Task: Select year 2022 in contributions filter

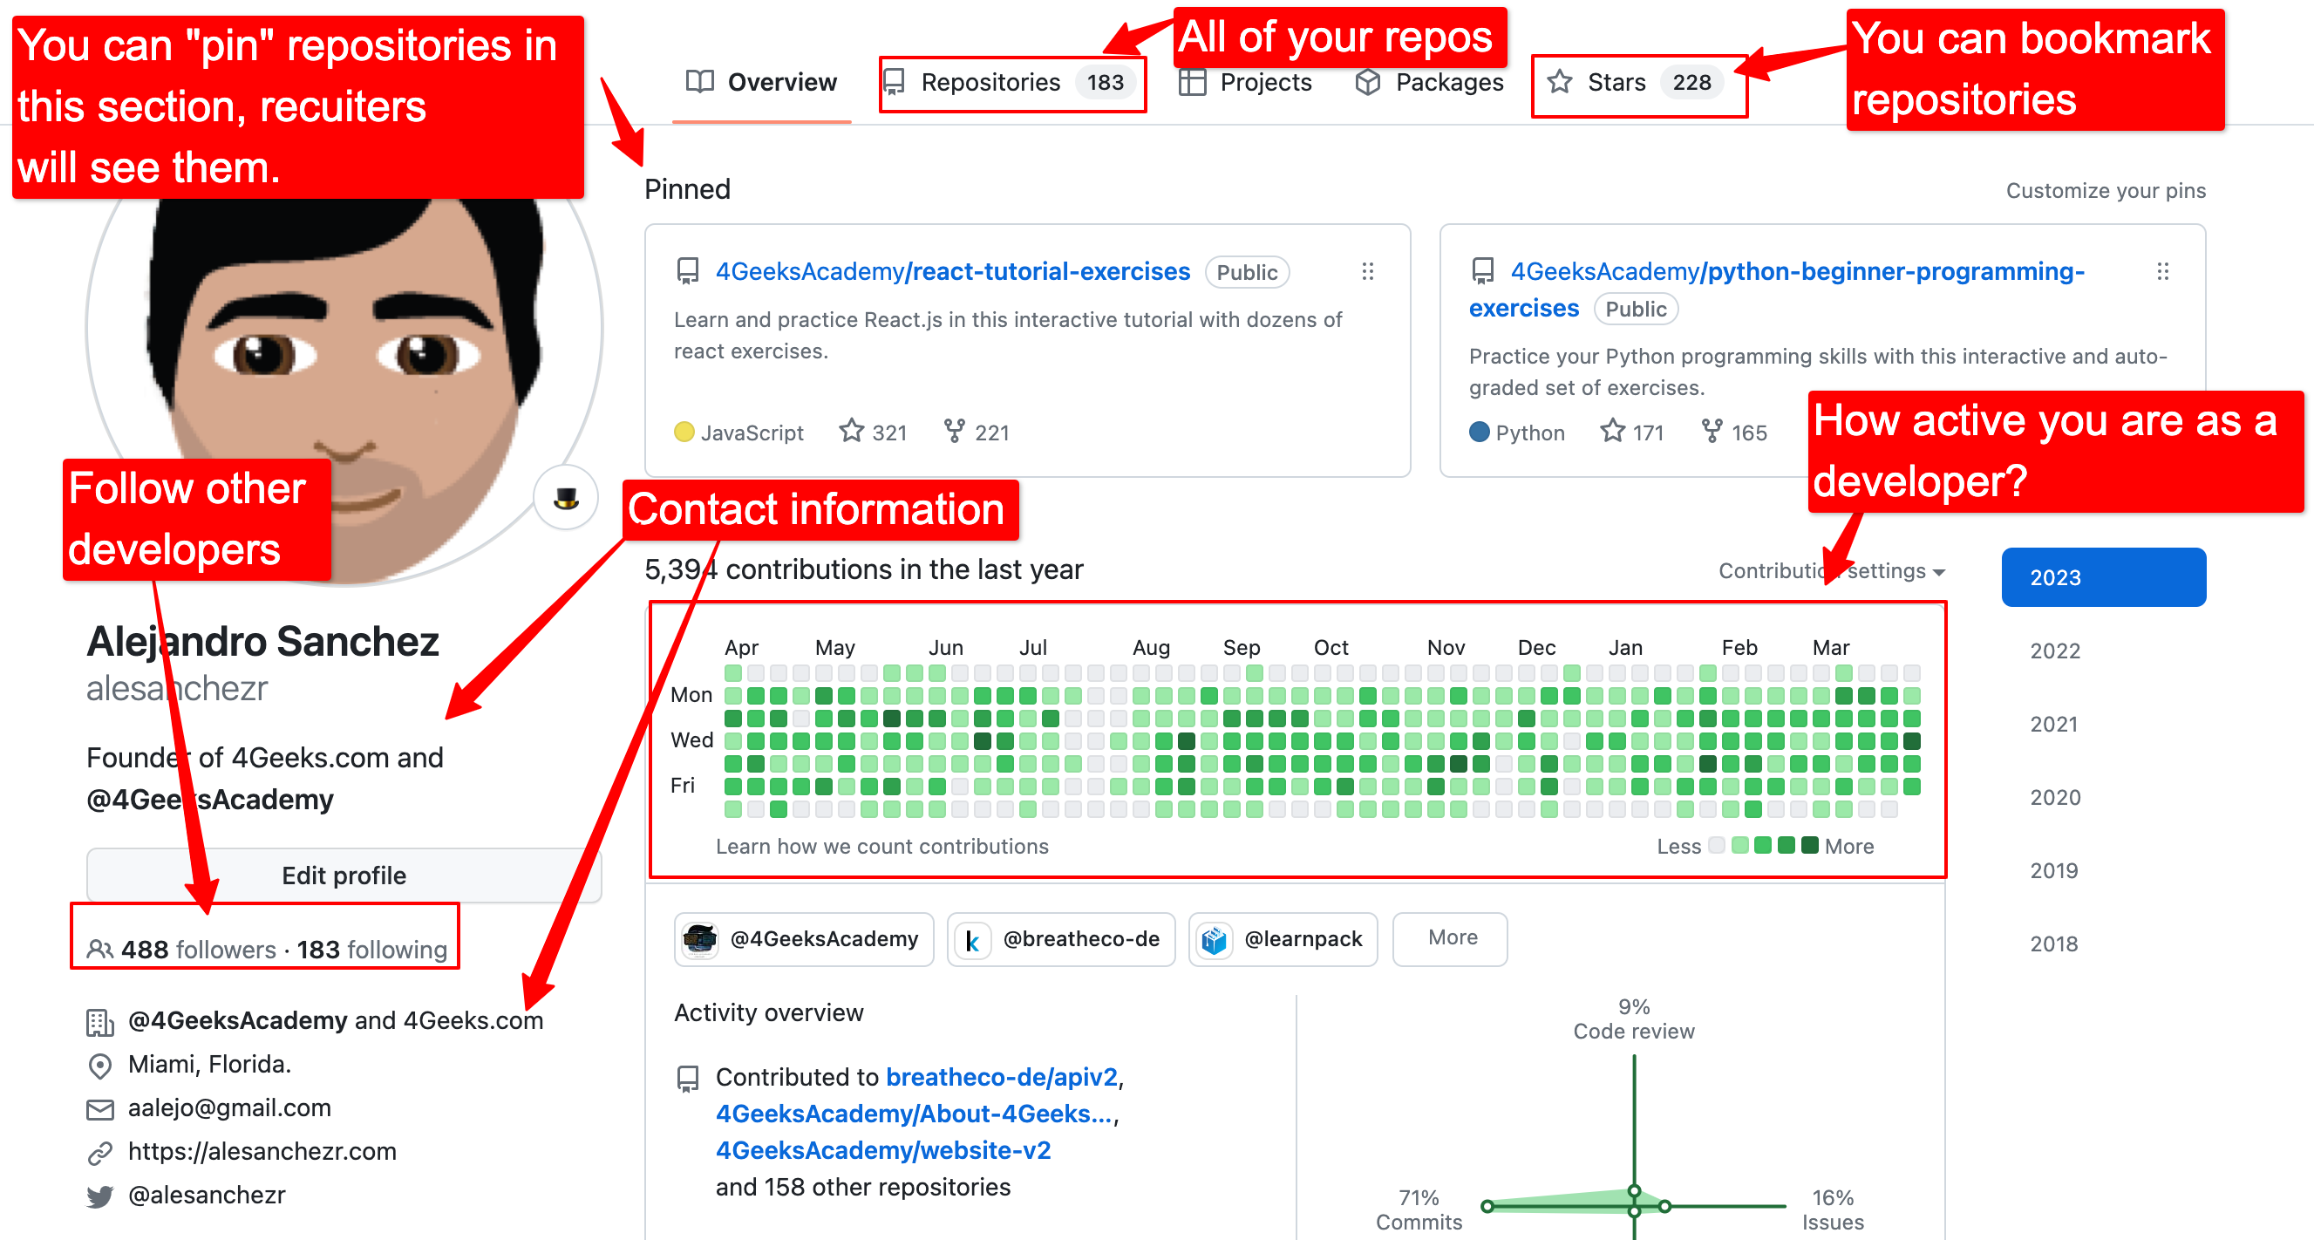Action: 2054,651
